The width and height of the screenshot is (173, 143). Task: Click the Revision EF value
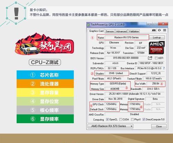coord(141,43)
